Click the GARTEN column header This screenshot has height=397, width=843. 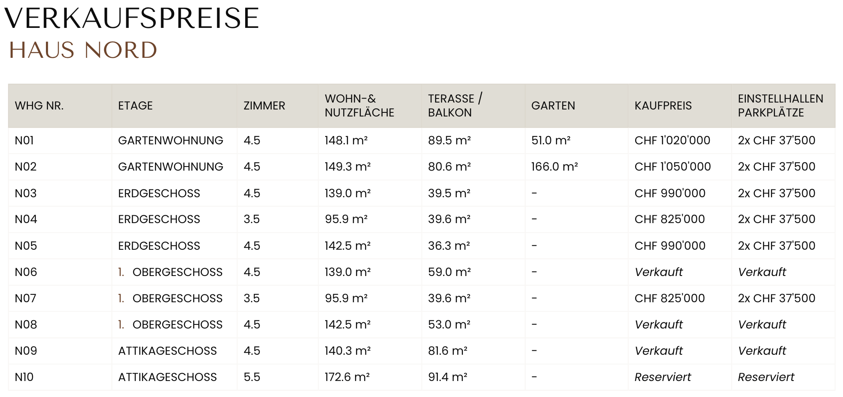click(553, 106)
